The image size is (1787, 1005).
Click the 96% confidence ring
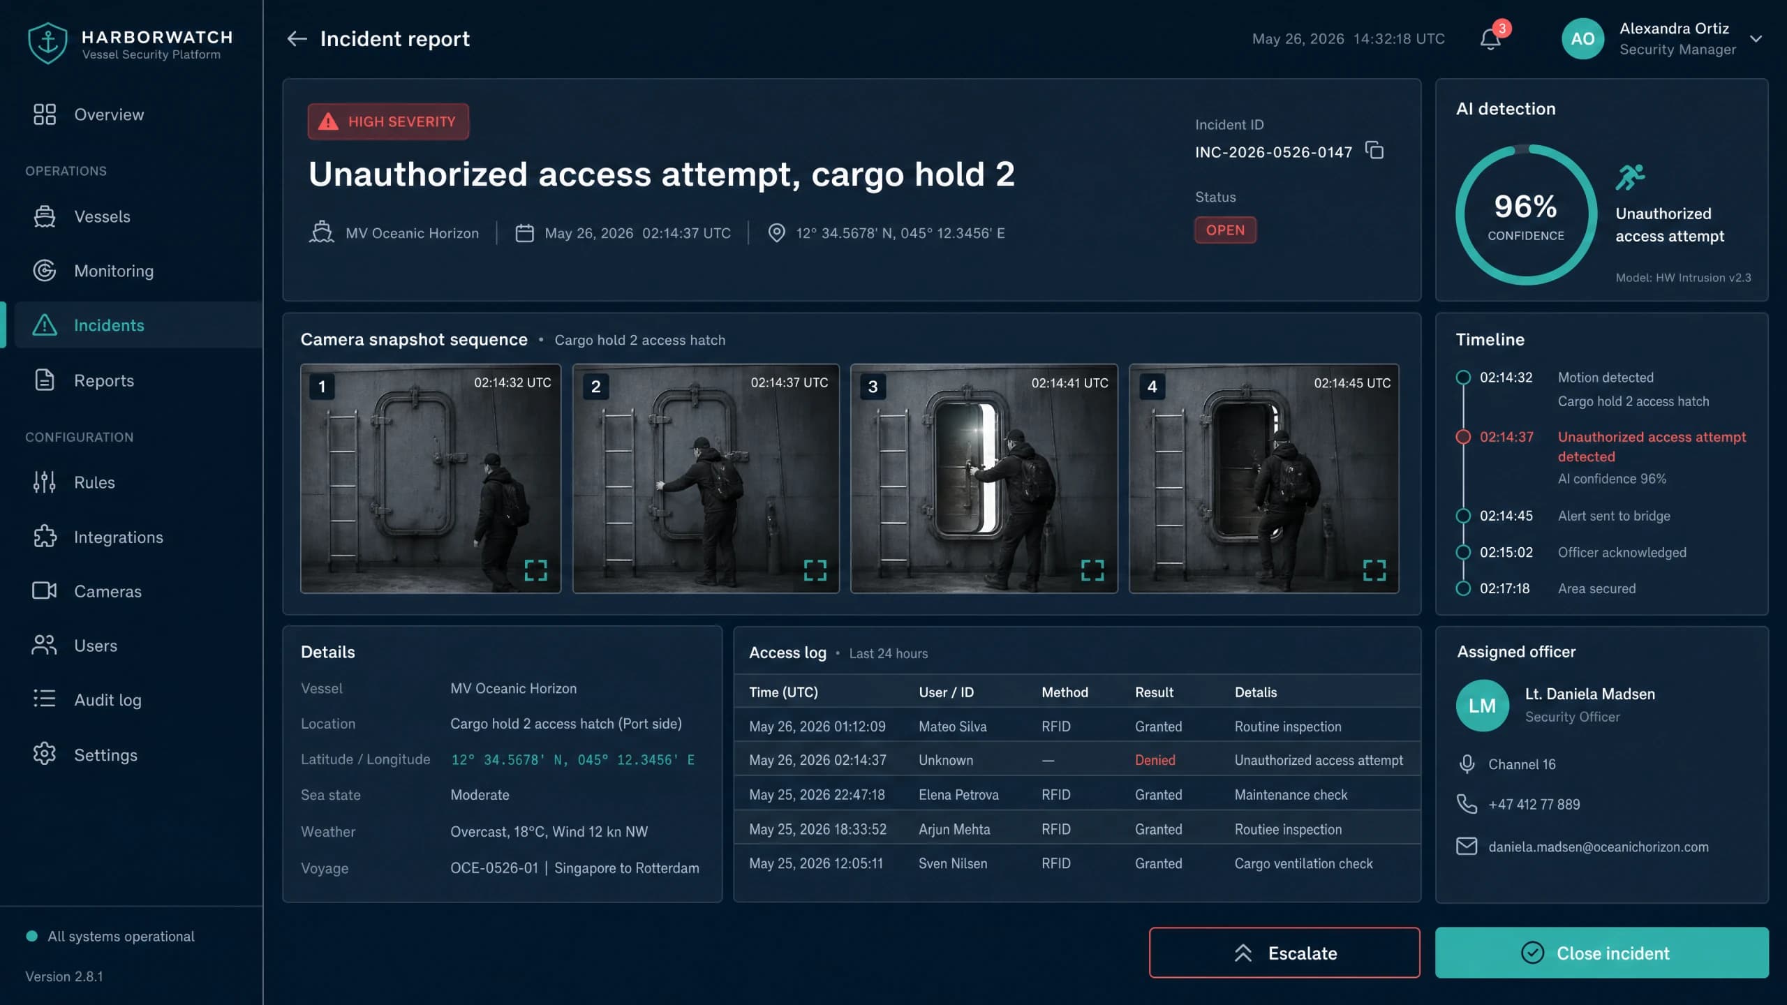pyautogui.click(x=1526, y=214)
